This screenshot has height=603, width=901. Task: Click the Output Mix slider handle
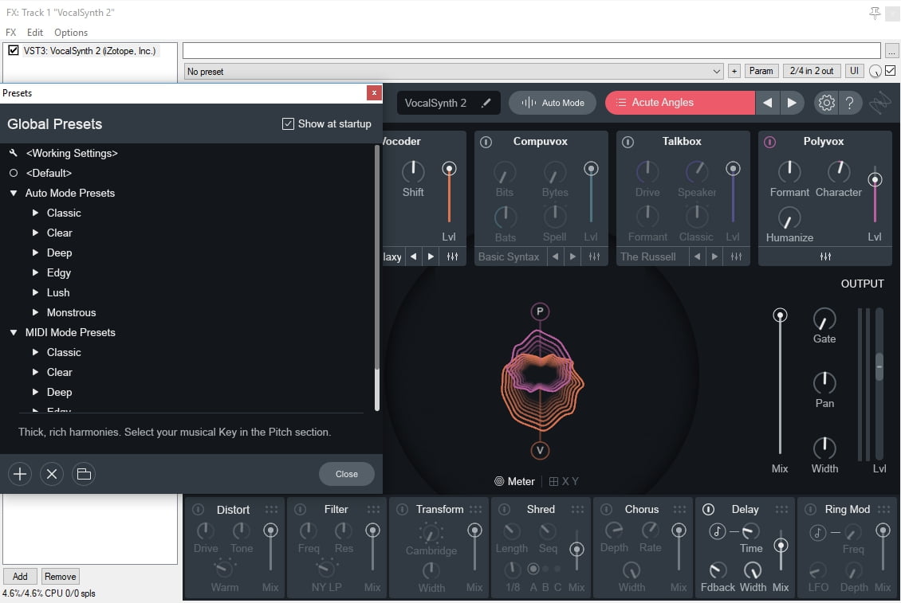[x=780, y=315]
